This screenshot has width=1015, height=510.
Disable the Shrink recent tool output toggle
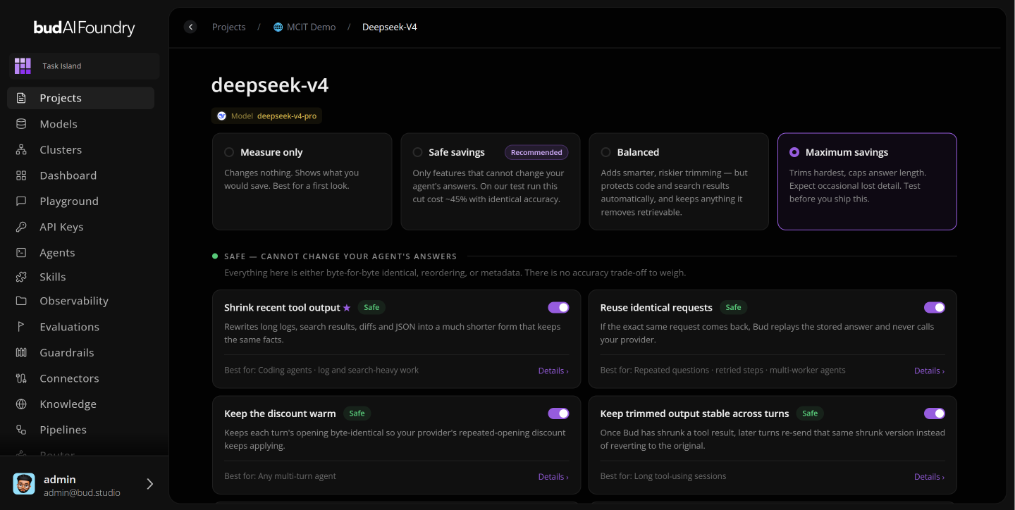[x=558, y=307]
